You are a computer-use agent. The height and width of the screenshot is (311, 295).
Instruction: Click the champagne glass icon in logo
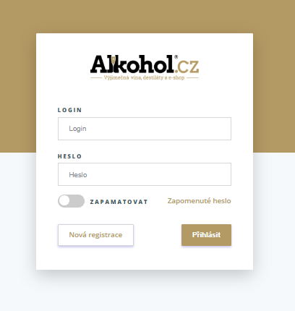pyautogui.click(x=114, y=61)
